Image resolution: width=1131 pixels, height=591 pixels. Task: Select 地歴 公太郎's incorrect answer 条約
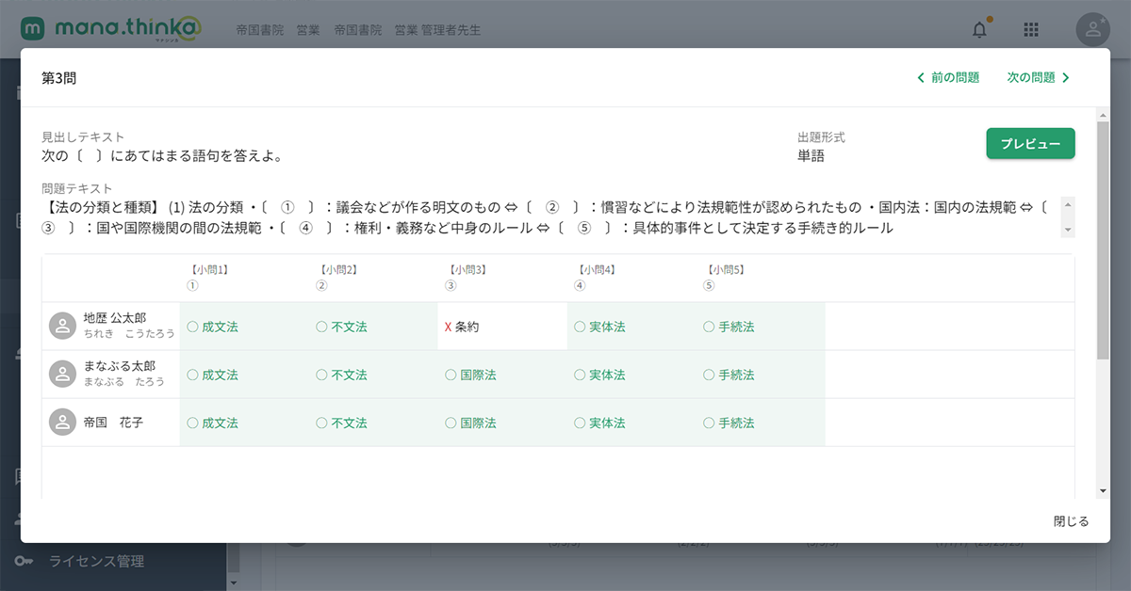(467, 327)
